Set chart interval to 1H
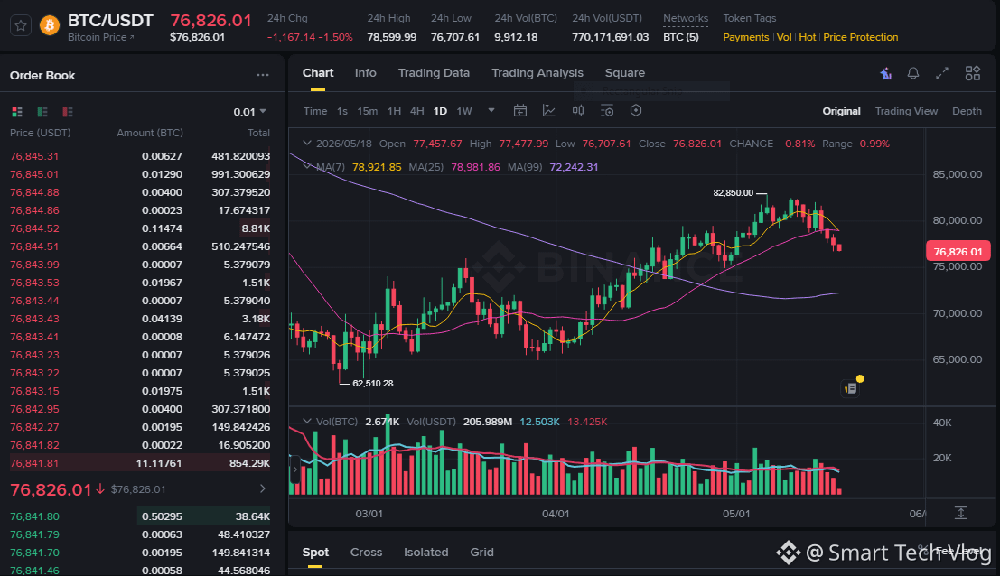Screen dimensions: 1000x576 pos(394,111)
